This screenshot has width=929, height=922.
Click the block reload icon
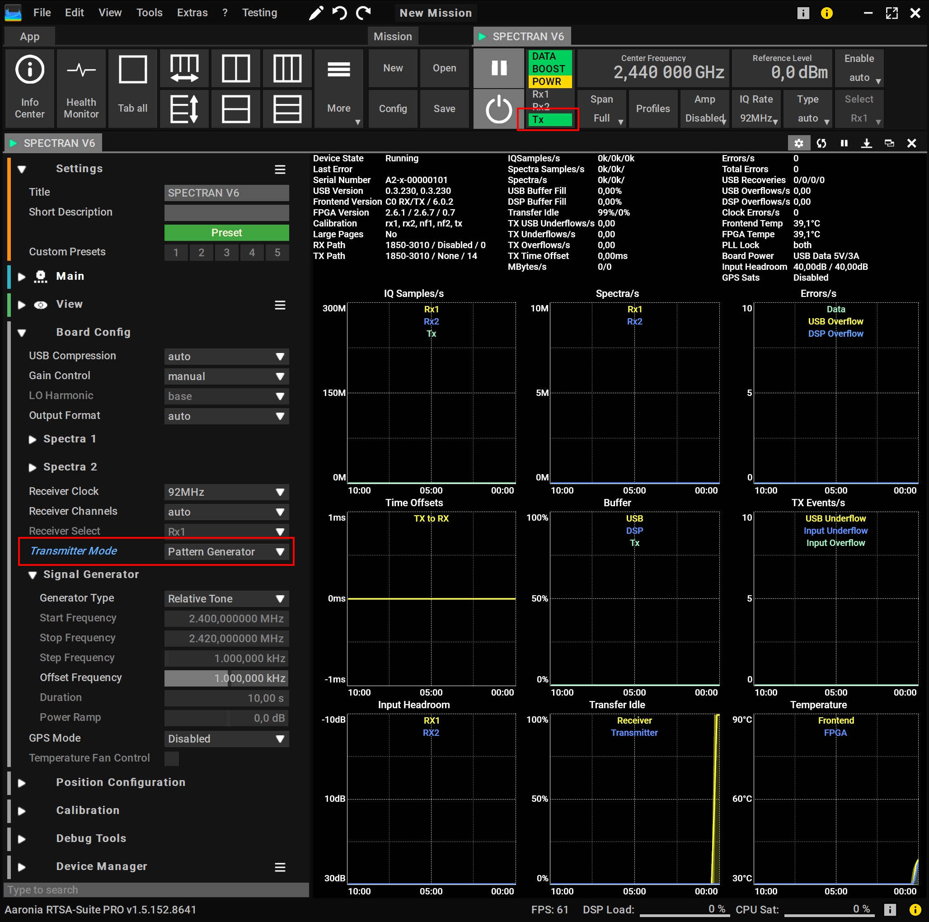[822, 143]
